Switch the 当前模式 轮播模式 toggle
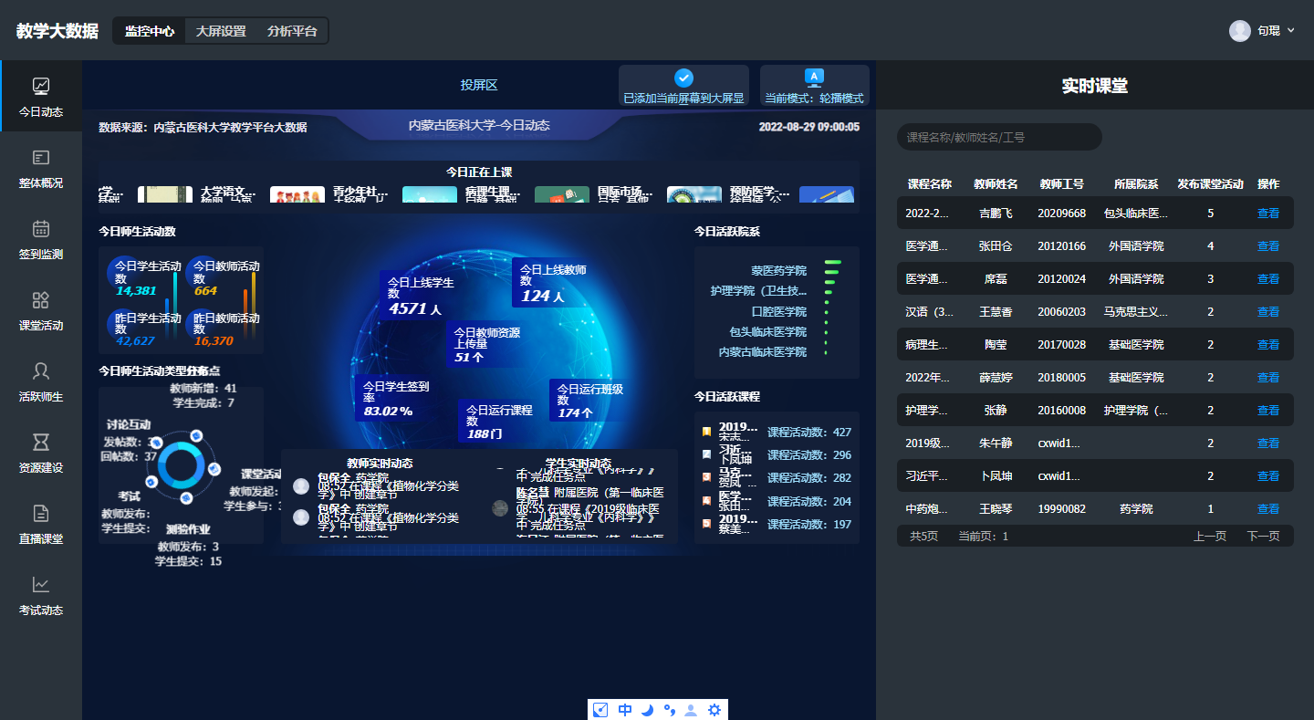 [x=814, y=78]
